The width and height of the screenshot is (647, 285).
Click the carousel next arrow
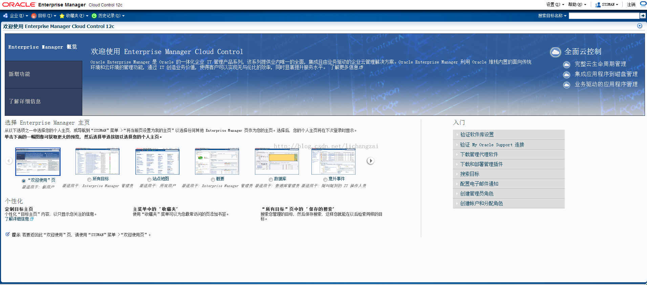pyautogui.click(x=370, y=161)
